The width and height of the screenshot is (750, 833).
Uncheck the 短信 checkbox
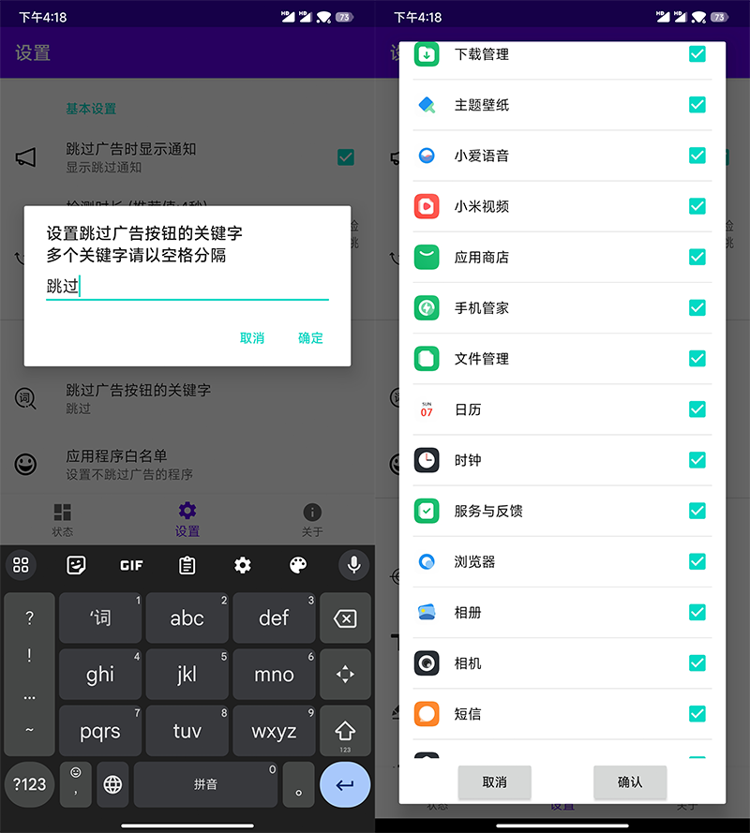click(x=697, y=713)
